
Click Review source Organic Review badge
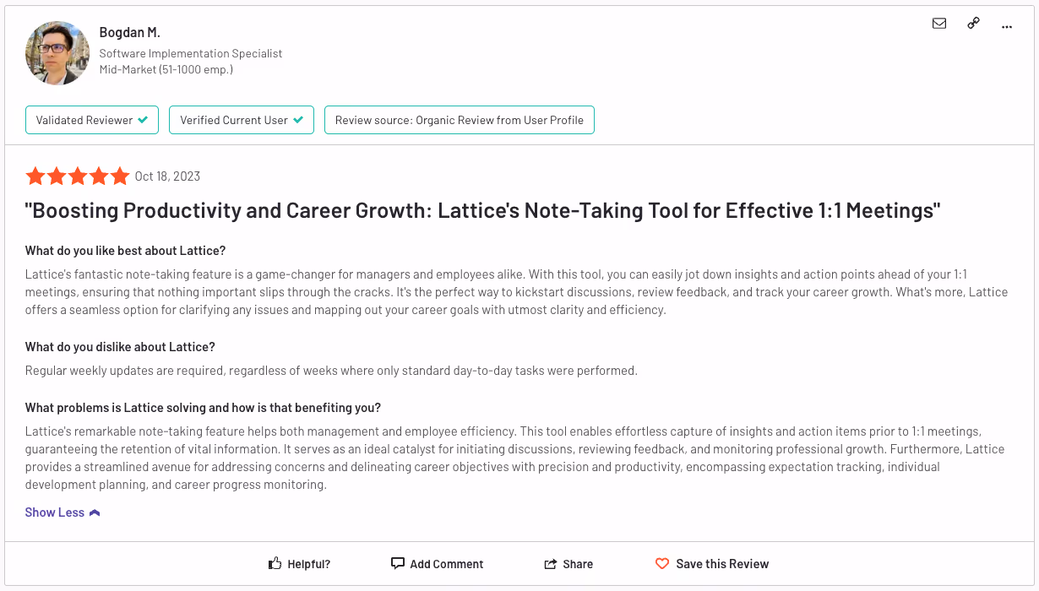(x=460, y=120)
